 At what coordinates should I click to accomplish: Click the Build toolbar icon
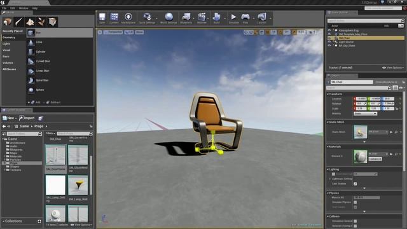tap(216, 18)
